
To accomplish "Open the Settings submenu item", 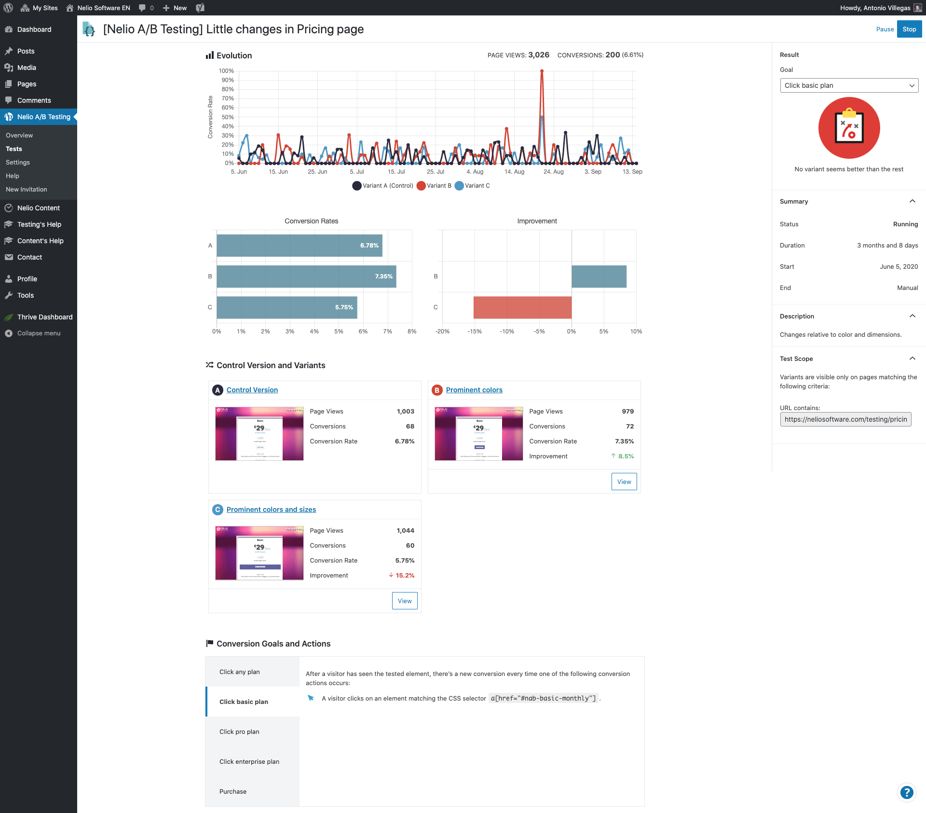I will click(x=18, y=163).
